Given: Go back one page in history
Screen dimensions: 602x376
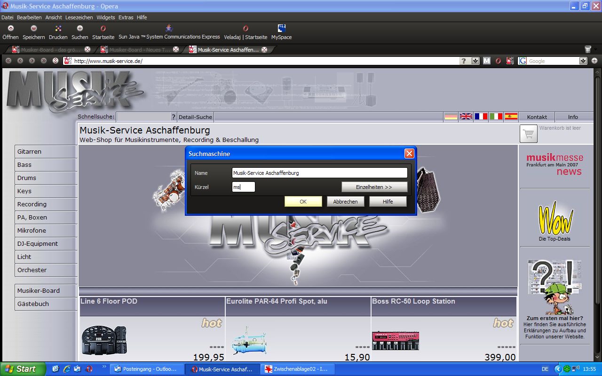Looking at the screenshot, I should pyautogui.click(x=20, y=61).
